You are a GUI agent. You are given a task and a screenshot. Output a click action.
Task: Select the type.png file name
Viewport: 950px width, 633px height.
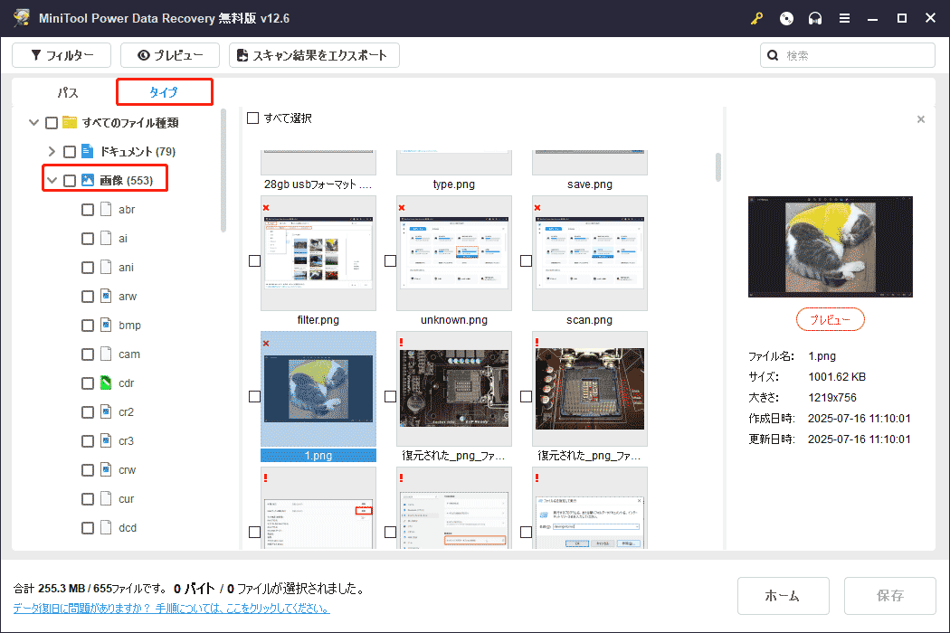(x=454, y=184)
